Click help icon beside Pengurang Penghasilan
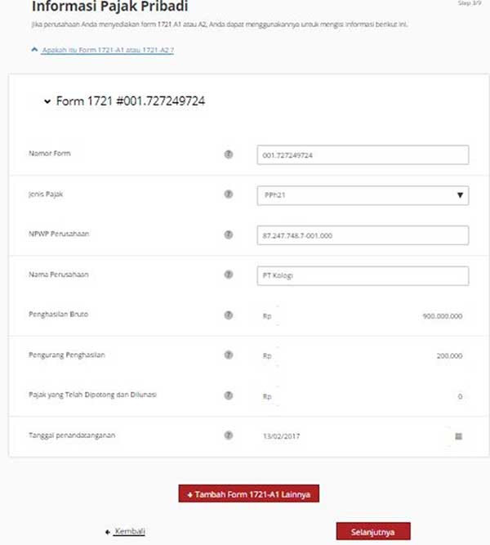 pyautogui.click(x=229, y=355)
